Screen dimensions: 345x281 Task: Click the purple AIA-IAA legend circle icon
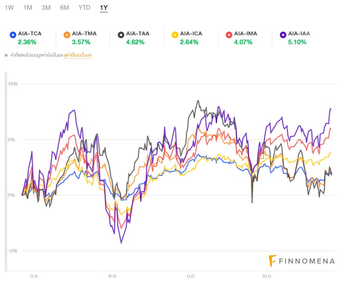283,34
